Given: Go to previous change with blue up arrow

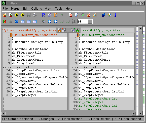Looking at the screenshot, I should pyautogui.click(x=50, y=21).
